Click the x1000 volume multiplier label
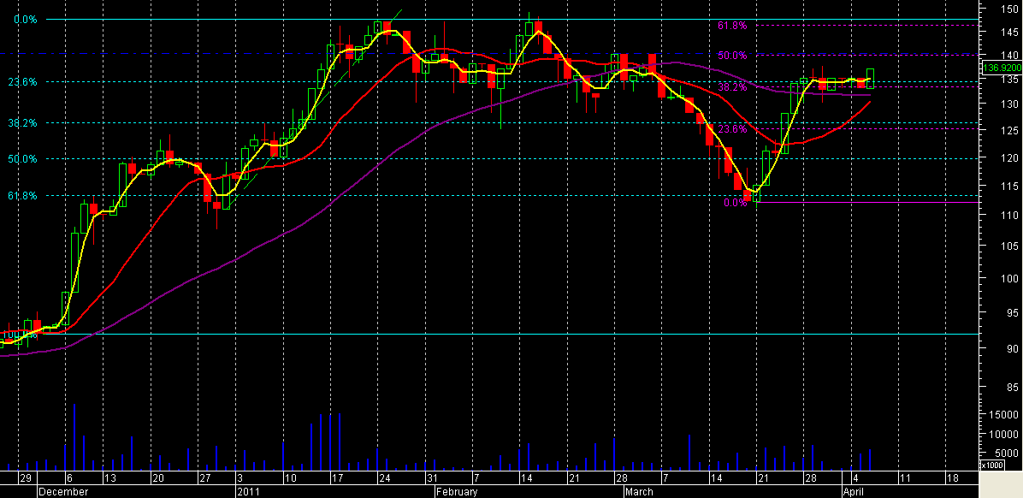The width and height of the screenshot is (1023, 498). coord(991,465)
